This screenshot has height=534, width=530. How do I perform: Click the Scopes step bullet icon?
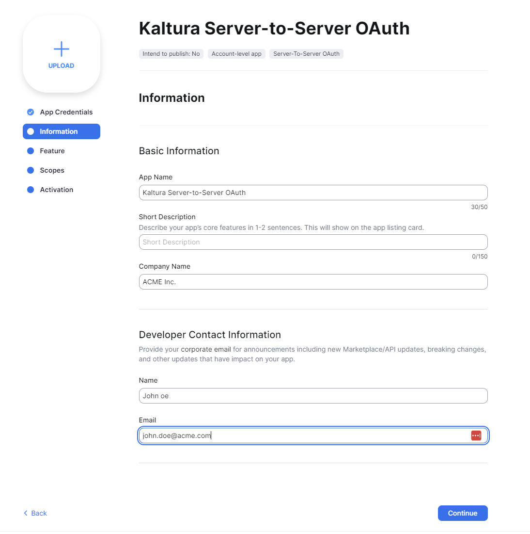point(31,170)
